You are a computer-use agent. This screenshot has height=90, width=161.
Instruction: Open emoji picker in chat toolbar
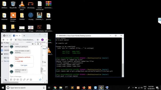(21, 79)
